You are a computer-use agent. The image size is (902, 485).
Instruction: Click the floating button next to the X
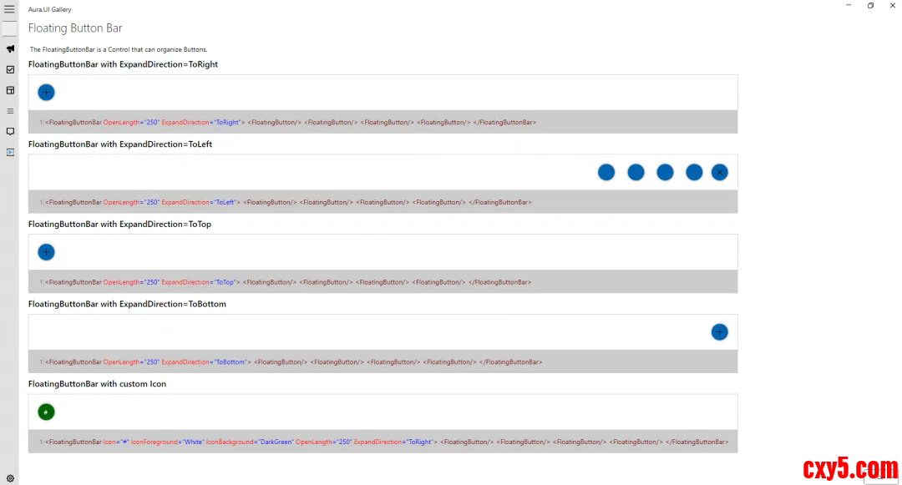click(x=694, y=172)
